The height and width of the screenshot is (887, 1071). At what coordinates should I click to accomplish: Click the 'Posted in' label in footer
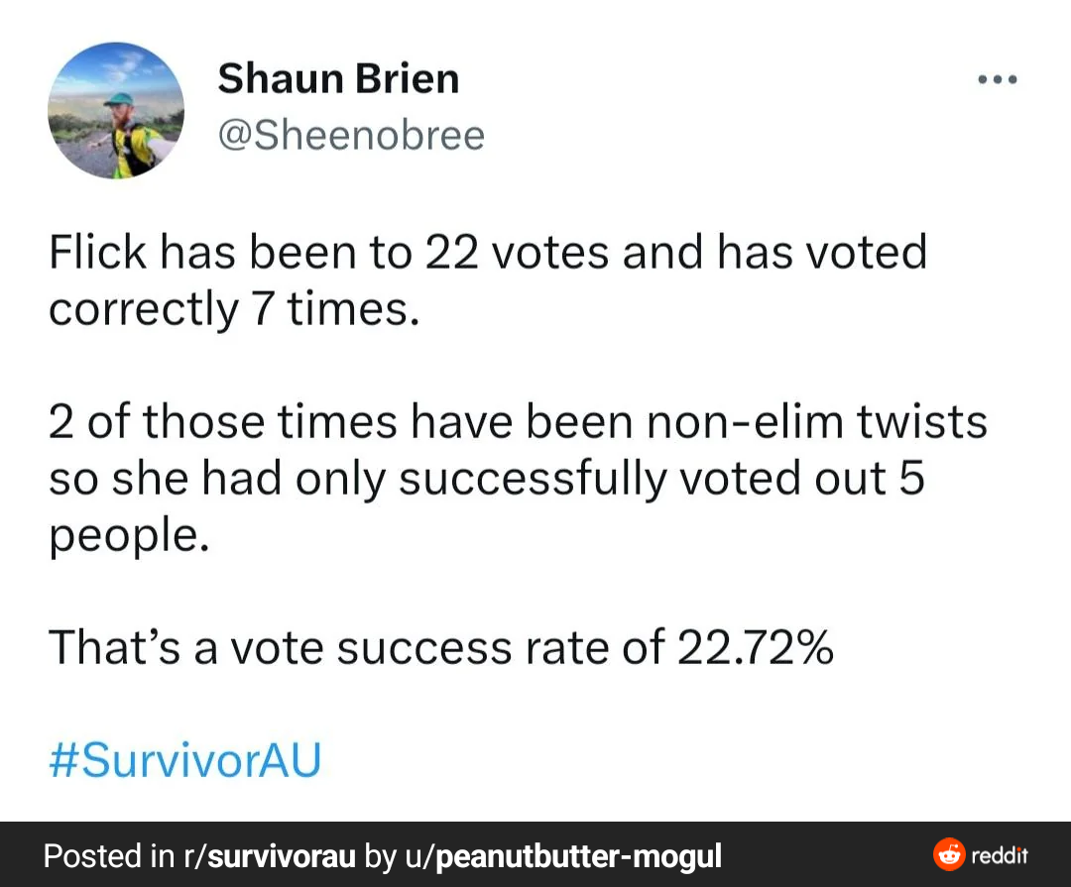(109, 855)
